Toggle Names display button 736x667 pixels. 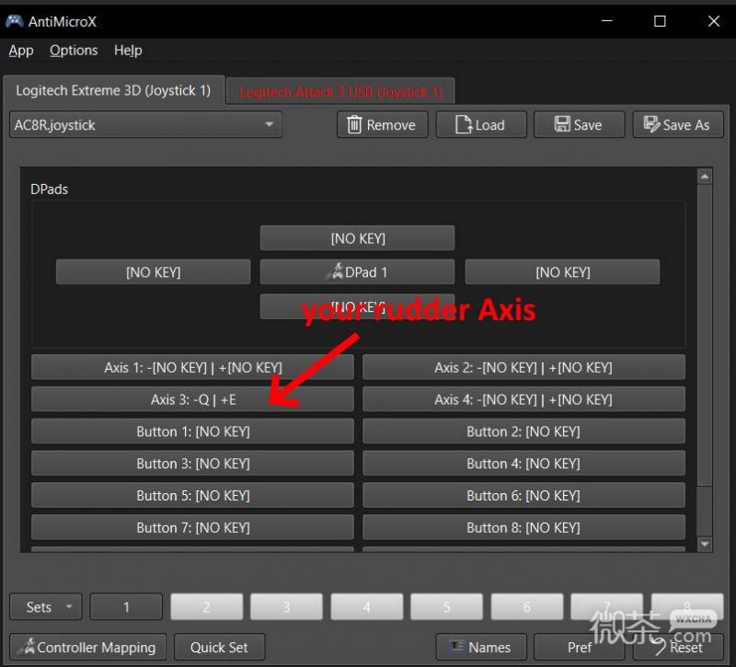(480, 648)
